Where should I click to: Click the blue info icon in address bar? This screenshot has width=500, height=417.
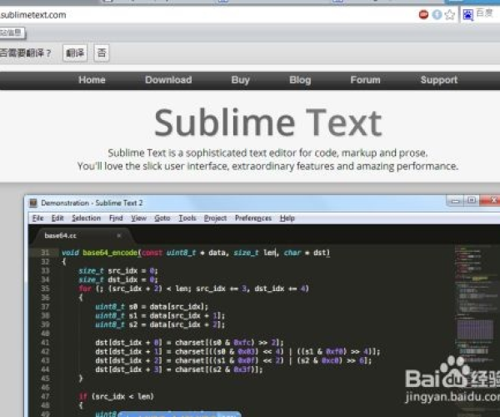pyautogui.click(x=437, y=15)
